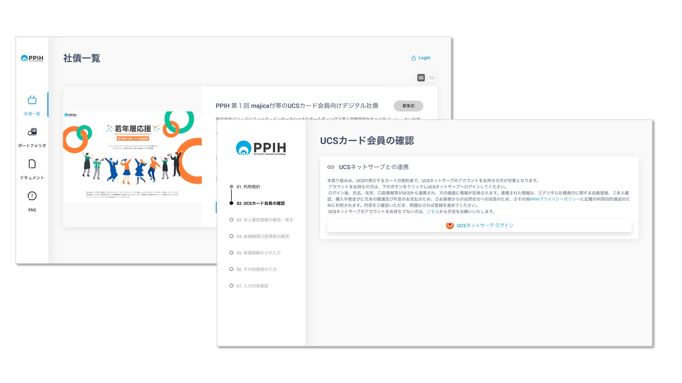The height and width of the screenshot is (383, 682).
Task: Click the PPIH logo in sidebar
Action: pyautogui.click(x=32, y=58)
